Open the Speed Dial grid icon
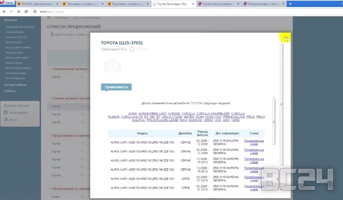 point(26,11)
